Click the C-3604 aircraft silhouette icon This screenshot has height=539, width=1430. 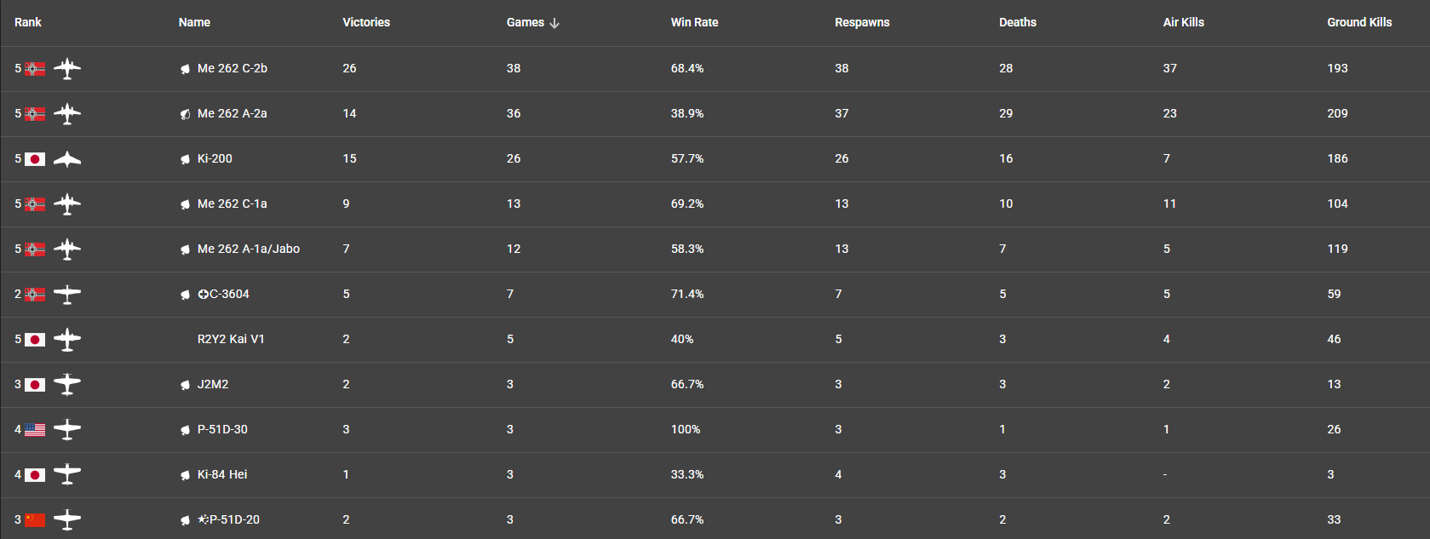click(67, 295)
